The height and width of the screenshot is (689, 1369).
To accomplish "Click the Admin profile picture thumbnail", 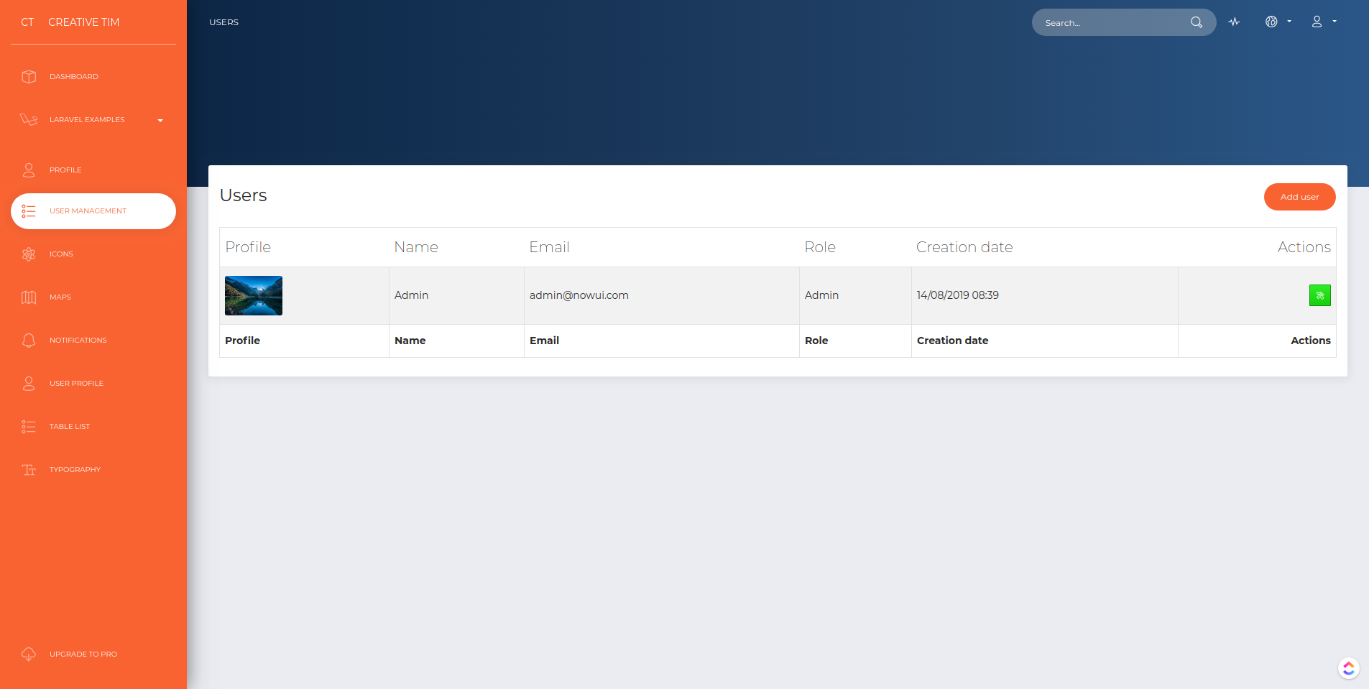I will point(254,296).
